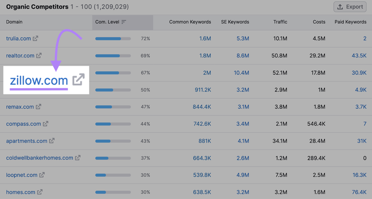The height and width of the screenshot is (199, 372).
Task: Open realtor.com paid keywords 43.5K
Action: 359,55
